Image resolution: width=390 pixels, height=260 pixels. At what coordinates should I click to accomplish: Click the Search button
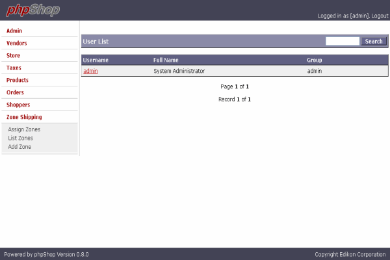point(374,42)
